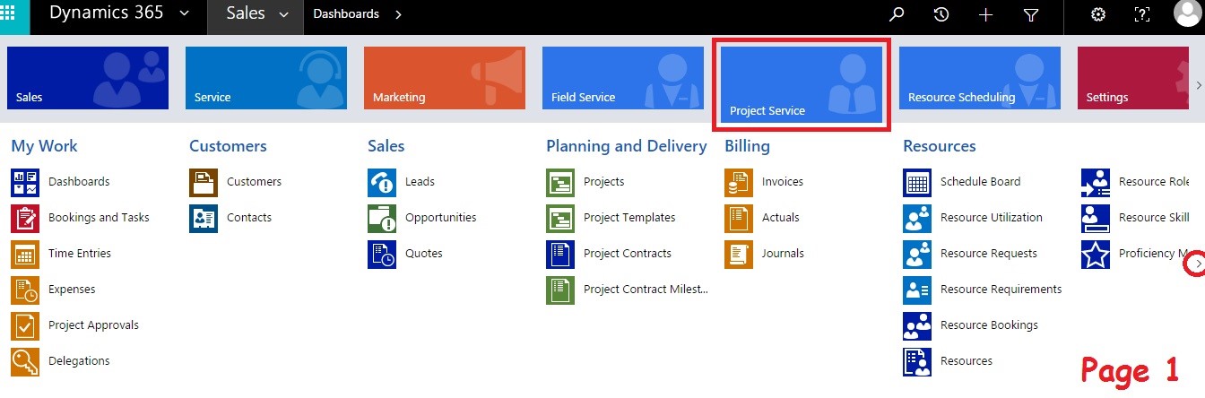Open the Invoices item under Billing
Screen dimensions: 1205x398
[782, 182]
